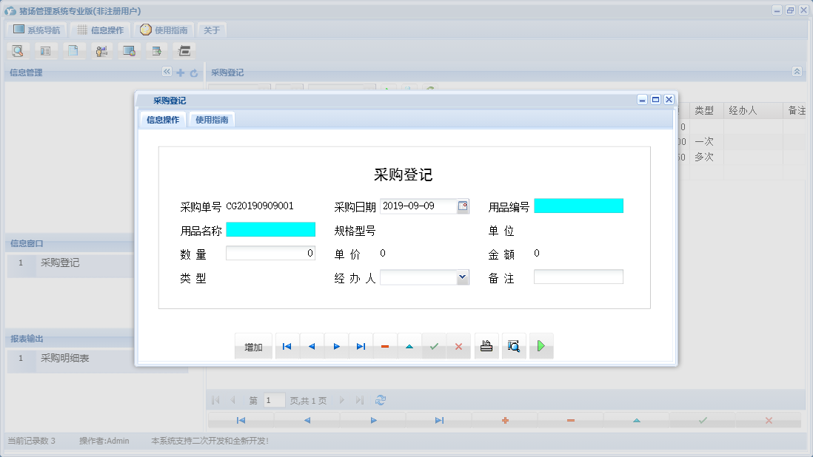Click the green run arrow in the dialog
Image resolution: width=813 pixels, height=457 pixels.
(x=541, y=345)
